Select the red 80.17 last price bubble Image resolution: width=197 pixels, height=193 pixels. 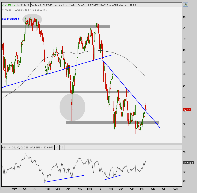(x=187, y=110)
